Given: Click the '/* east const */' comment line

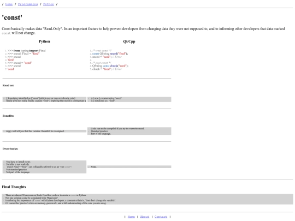Looking at the screenshot, I should coord(102,63).
